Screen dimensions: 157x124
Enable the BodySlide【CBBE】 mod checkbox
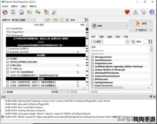tap(7, 49)
